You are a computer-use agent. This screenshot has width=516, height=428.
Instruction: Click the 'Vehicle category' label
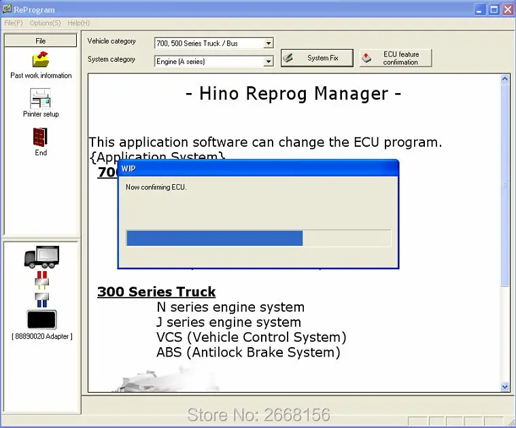pyautogui.click(x=111, y=41)
